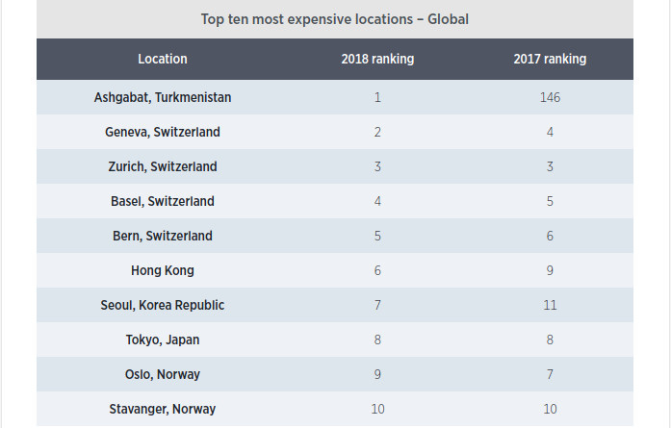Click the Stavanger, Norway location cell
Viewport: 671px width, 428px height.
(x=163, y=409)
